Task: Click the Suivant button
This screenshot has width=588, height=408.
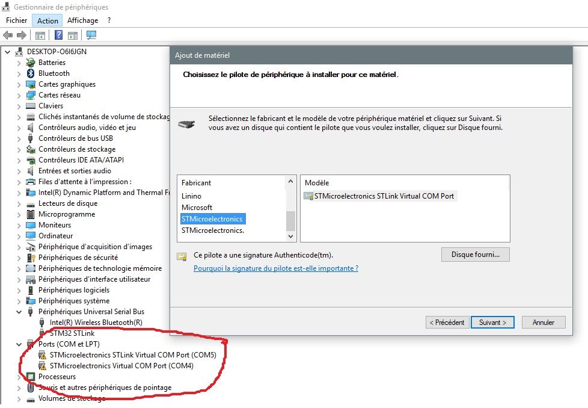Action: 492,323
